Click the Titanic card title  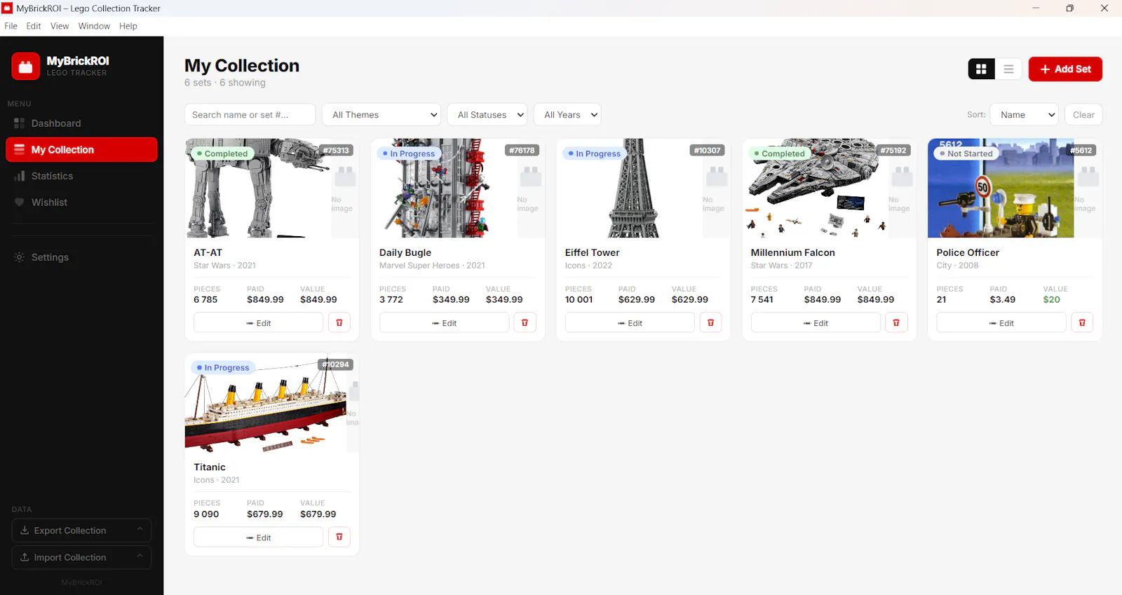point(210,467)
